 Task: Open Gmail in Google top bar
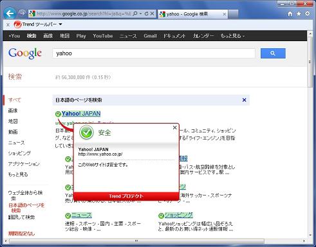click(x=150, y=36)
